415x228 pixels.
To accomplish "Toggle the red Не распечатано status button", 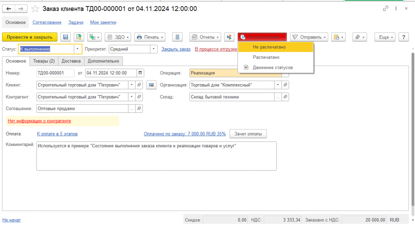I will 262,37.
